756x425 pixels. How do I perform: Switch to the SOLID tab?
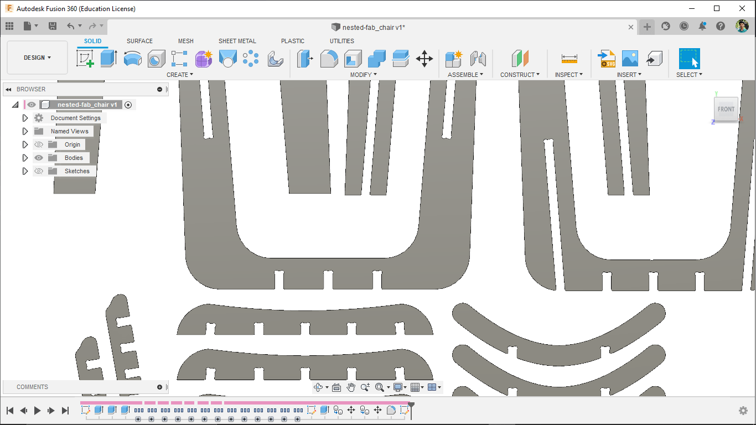click(x=93, y=41)
